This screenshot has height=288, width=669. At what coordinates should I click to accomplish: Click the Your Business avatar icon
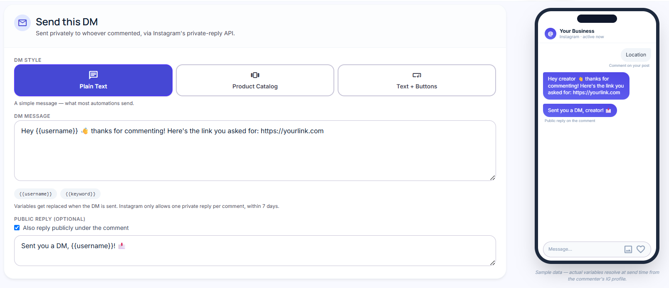point(551,34)
